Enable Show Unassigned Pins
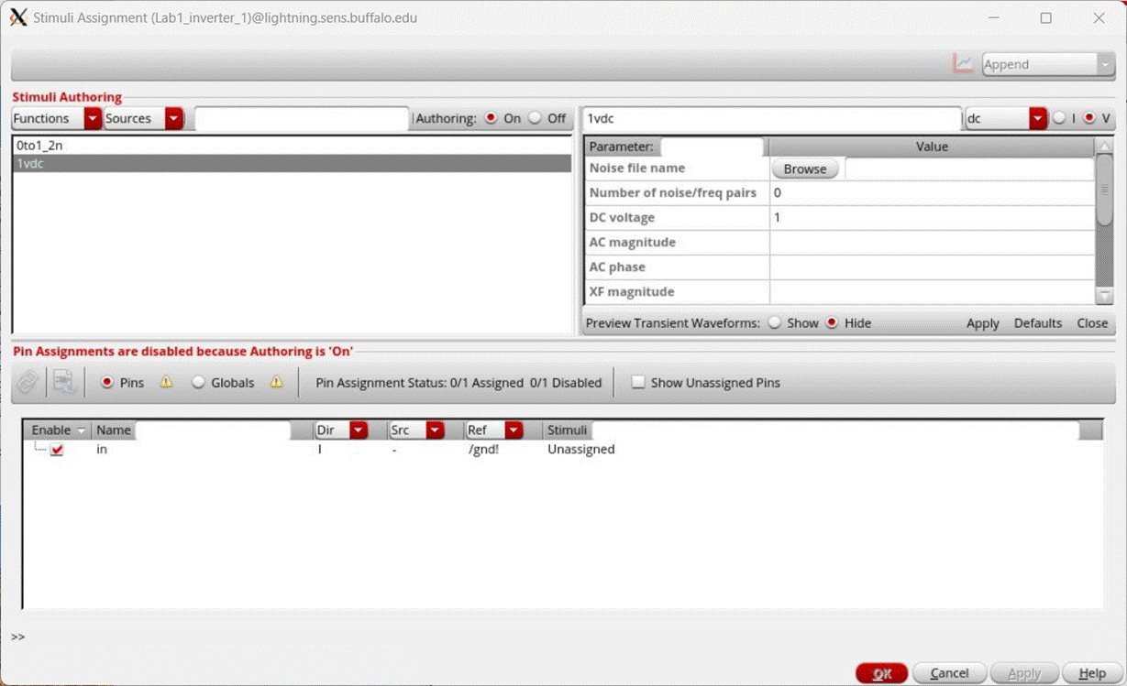 point(637,382)
